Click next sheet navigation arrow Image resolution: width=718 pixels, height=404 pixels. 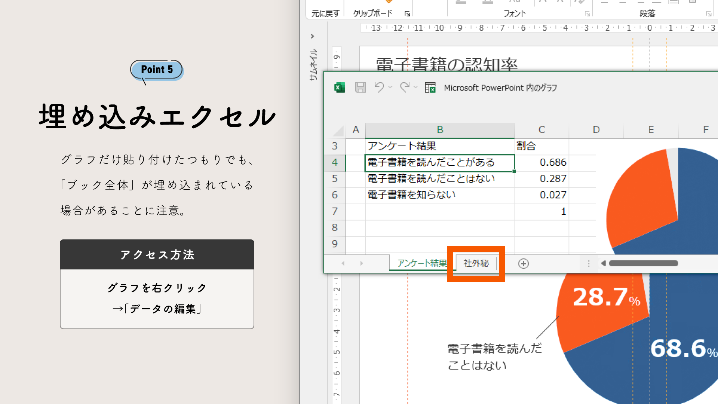click(x=361, y=263)
